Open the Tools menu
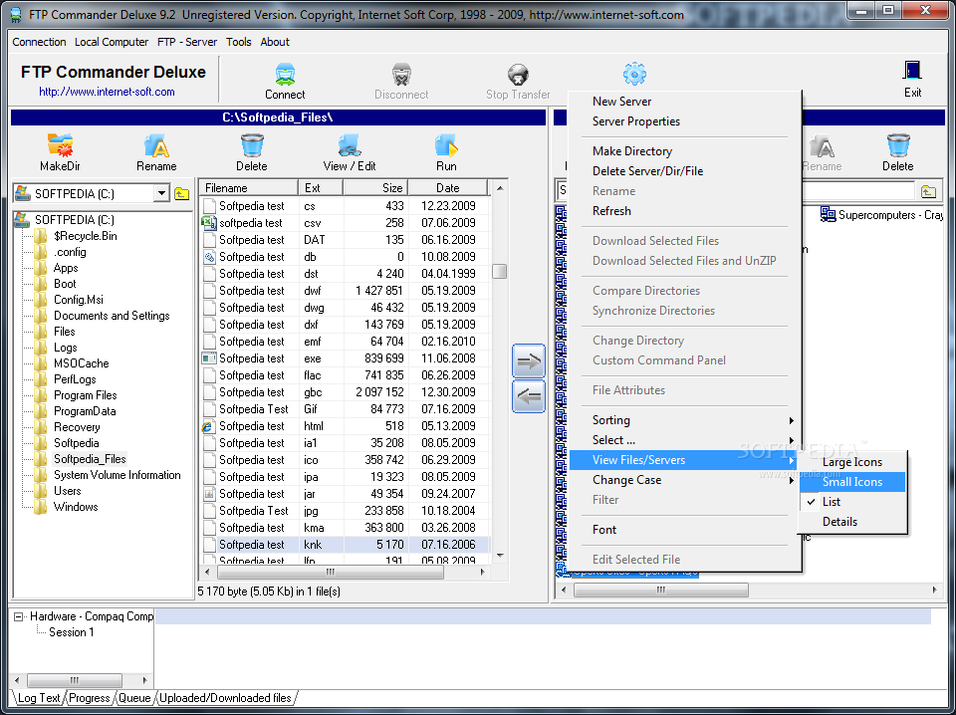956x715 pixels. [x=238, y=42]
